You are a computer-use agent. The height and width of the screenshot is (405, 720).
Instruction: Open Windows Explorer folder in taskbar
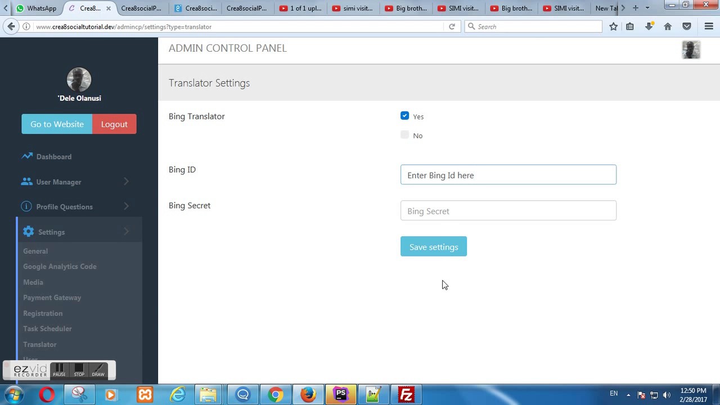tap(209, 395)
